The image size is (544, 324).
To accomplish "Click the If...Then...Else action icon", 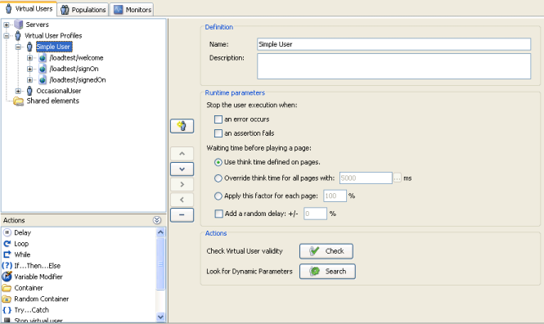I will pos(7,266).
